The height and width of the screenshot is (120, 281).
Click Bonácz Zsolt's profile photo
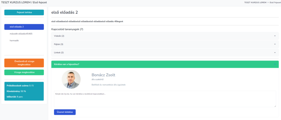pos(71,79)
